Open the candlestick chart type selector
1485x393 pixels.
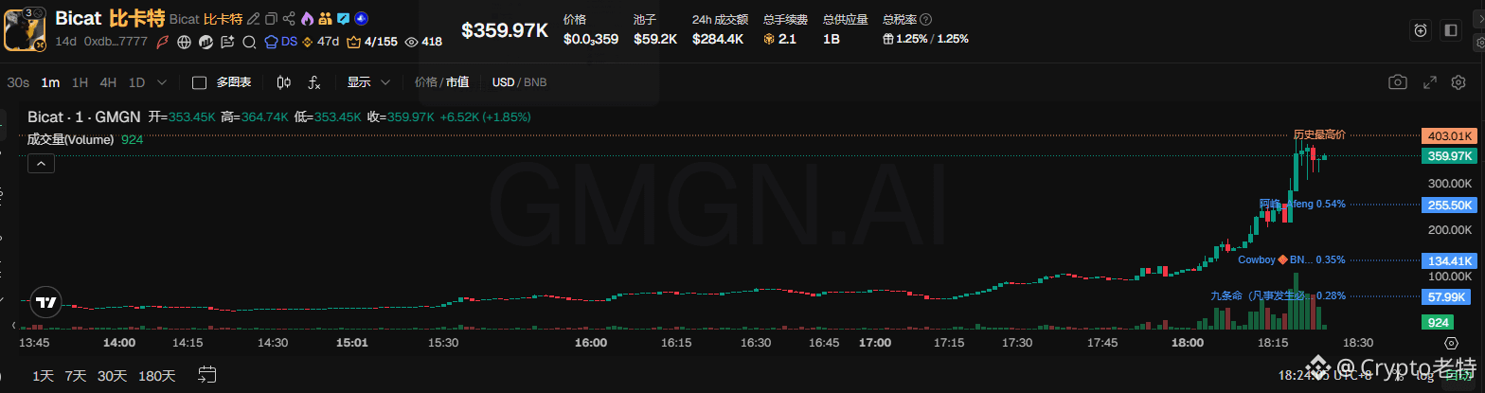[x=283, y=82]
